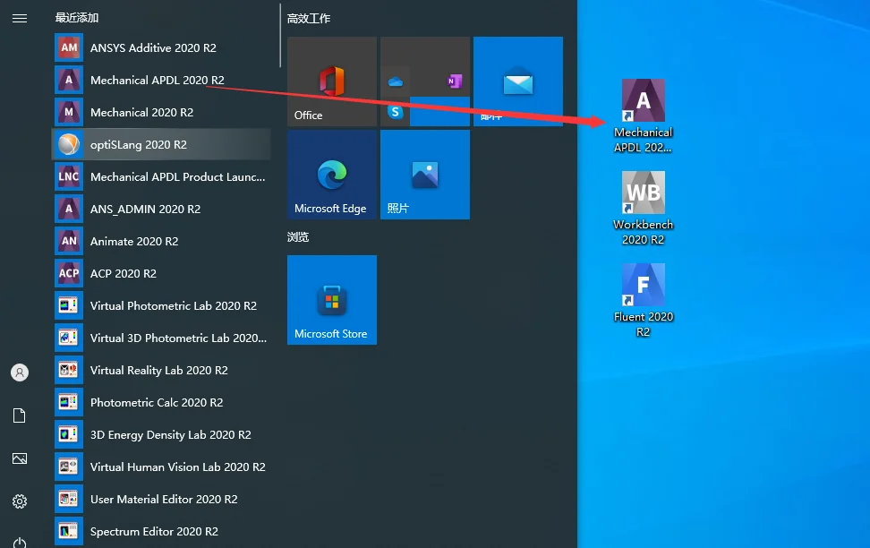
Task: Launch Mechanical APDL 2020 R2 from Start list
Action: coord(162,80)
